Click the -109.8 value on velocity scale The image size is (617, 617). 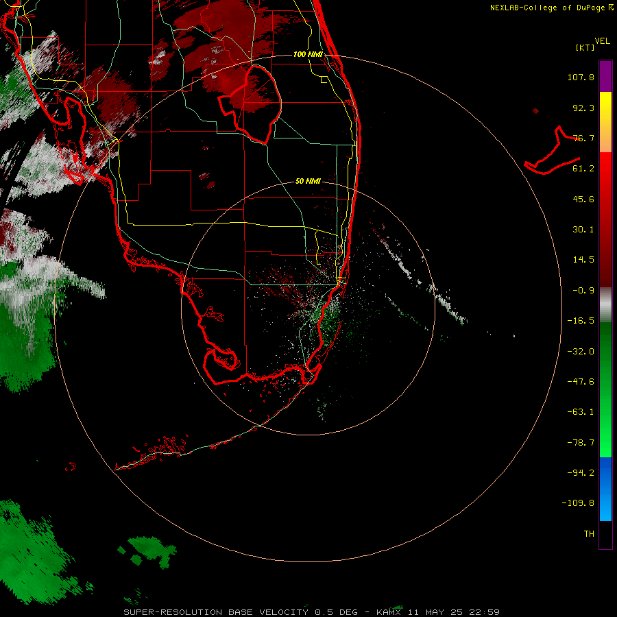click(x=578, y=503)
